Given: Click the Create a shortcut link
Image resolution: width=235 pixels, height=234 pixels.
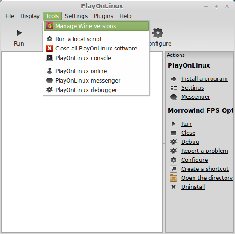Looking at the screenshot, I should click(x=205, y=169).
